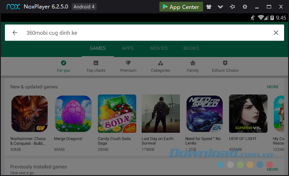Click MORE for Previously installed games
Viewport: 289px width, 176px height.
point(273,169)
